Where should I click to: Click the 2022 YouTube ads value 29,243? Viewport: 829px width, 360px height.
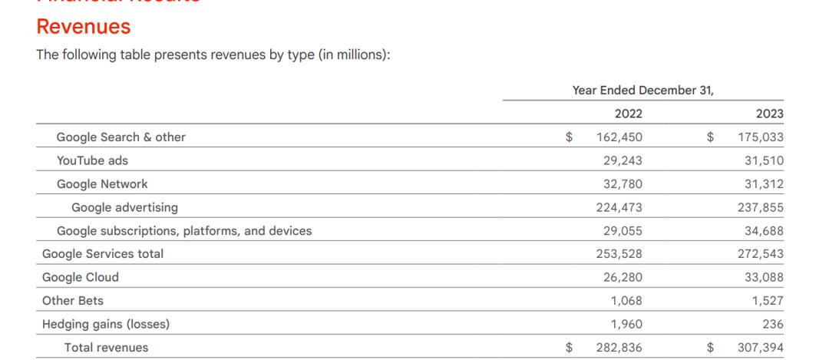coord(623,160)
